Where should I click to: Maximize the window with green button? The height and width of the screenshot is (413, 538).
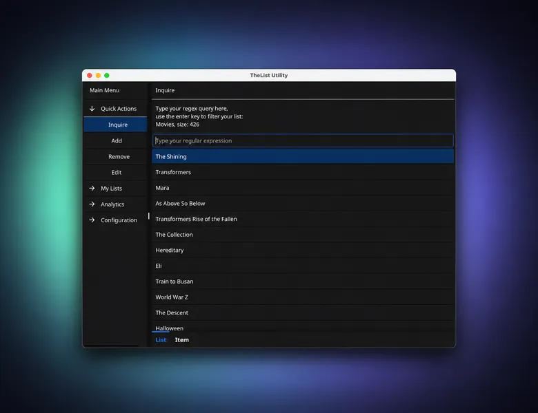pos(107,75)
